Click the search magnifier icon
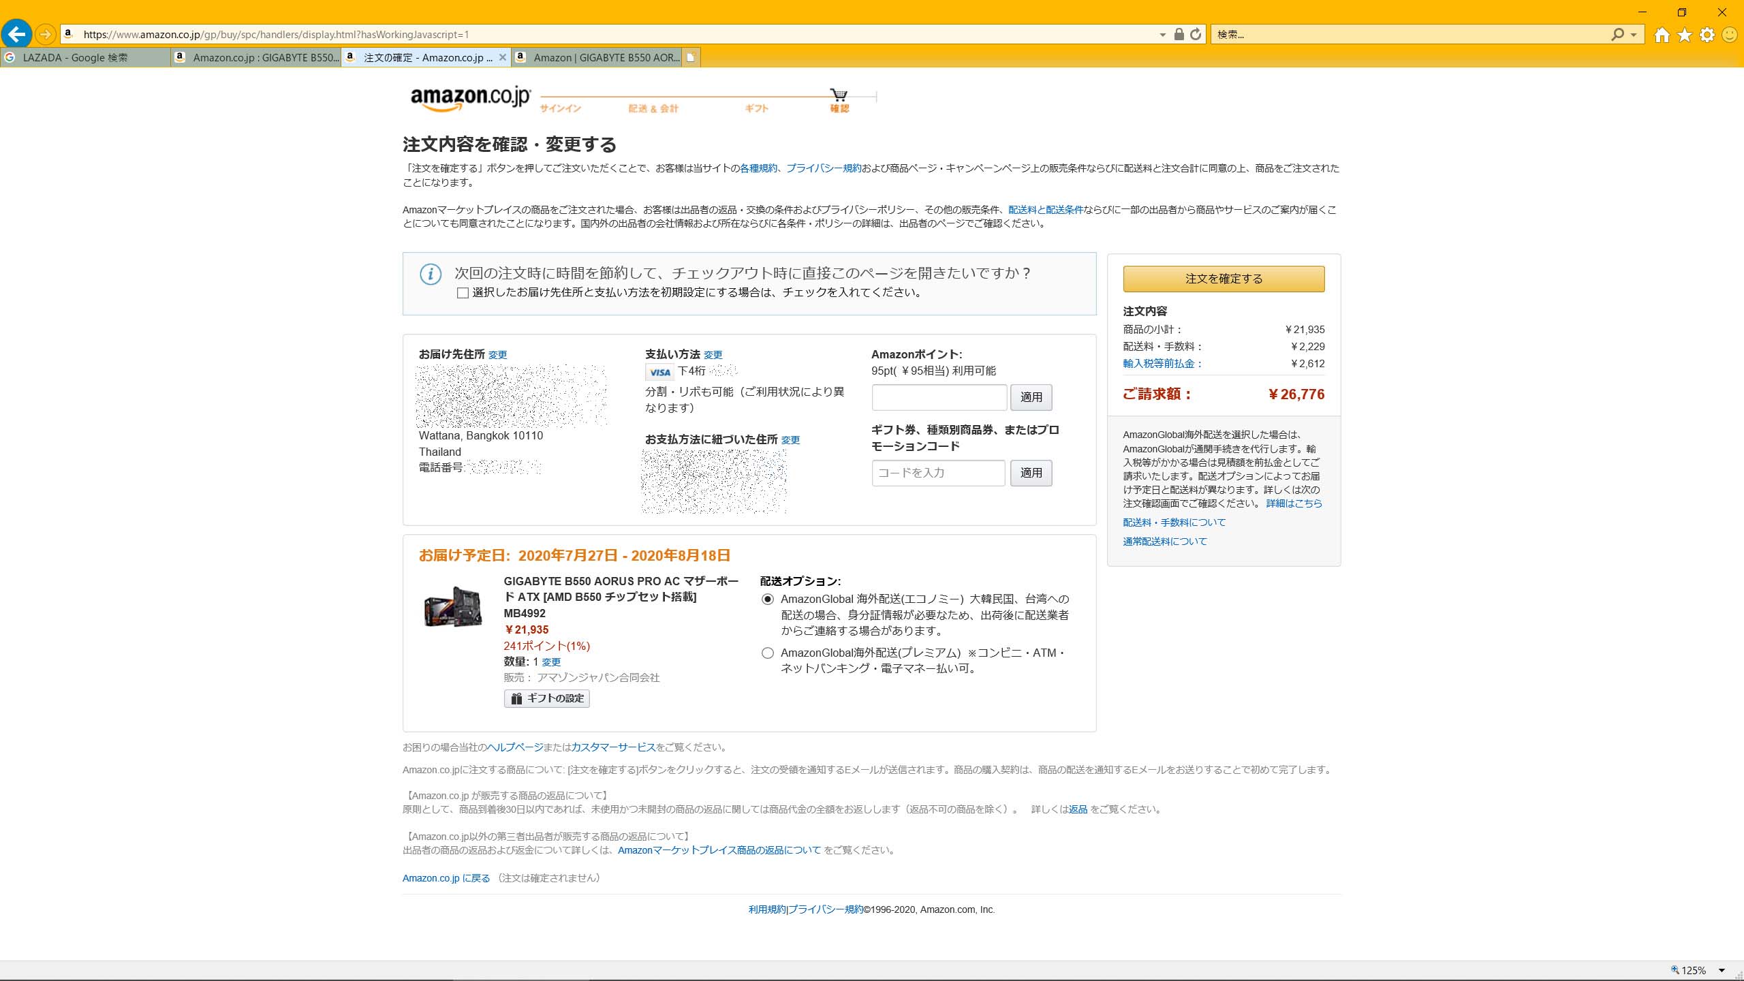Image resolution: width=1744 pixels, height=981 pixels. click(x=1617, y=34)
